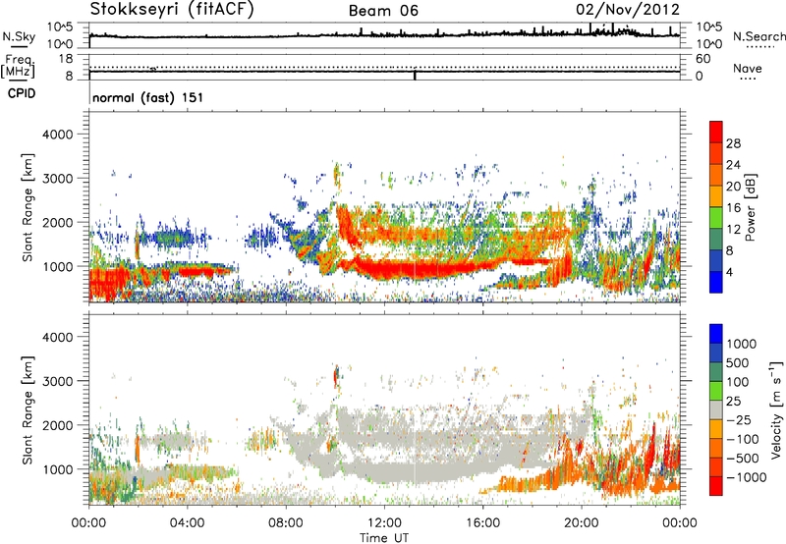Click the "Nave" legend label

748,68
